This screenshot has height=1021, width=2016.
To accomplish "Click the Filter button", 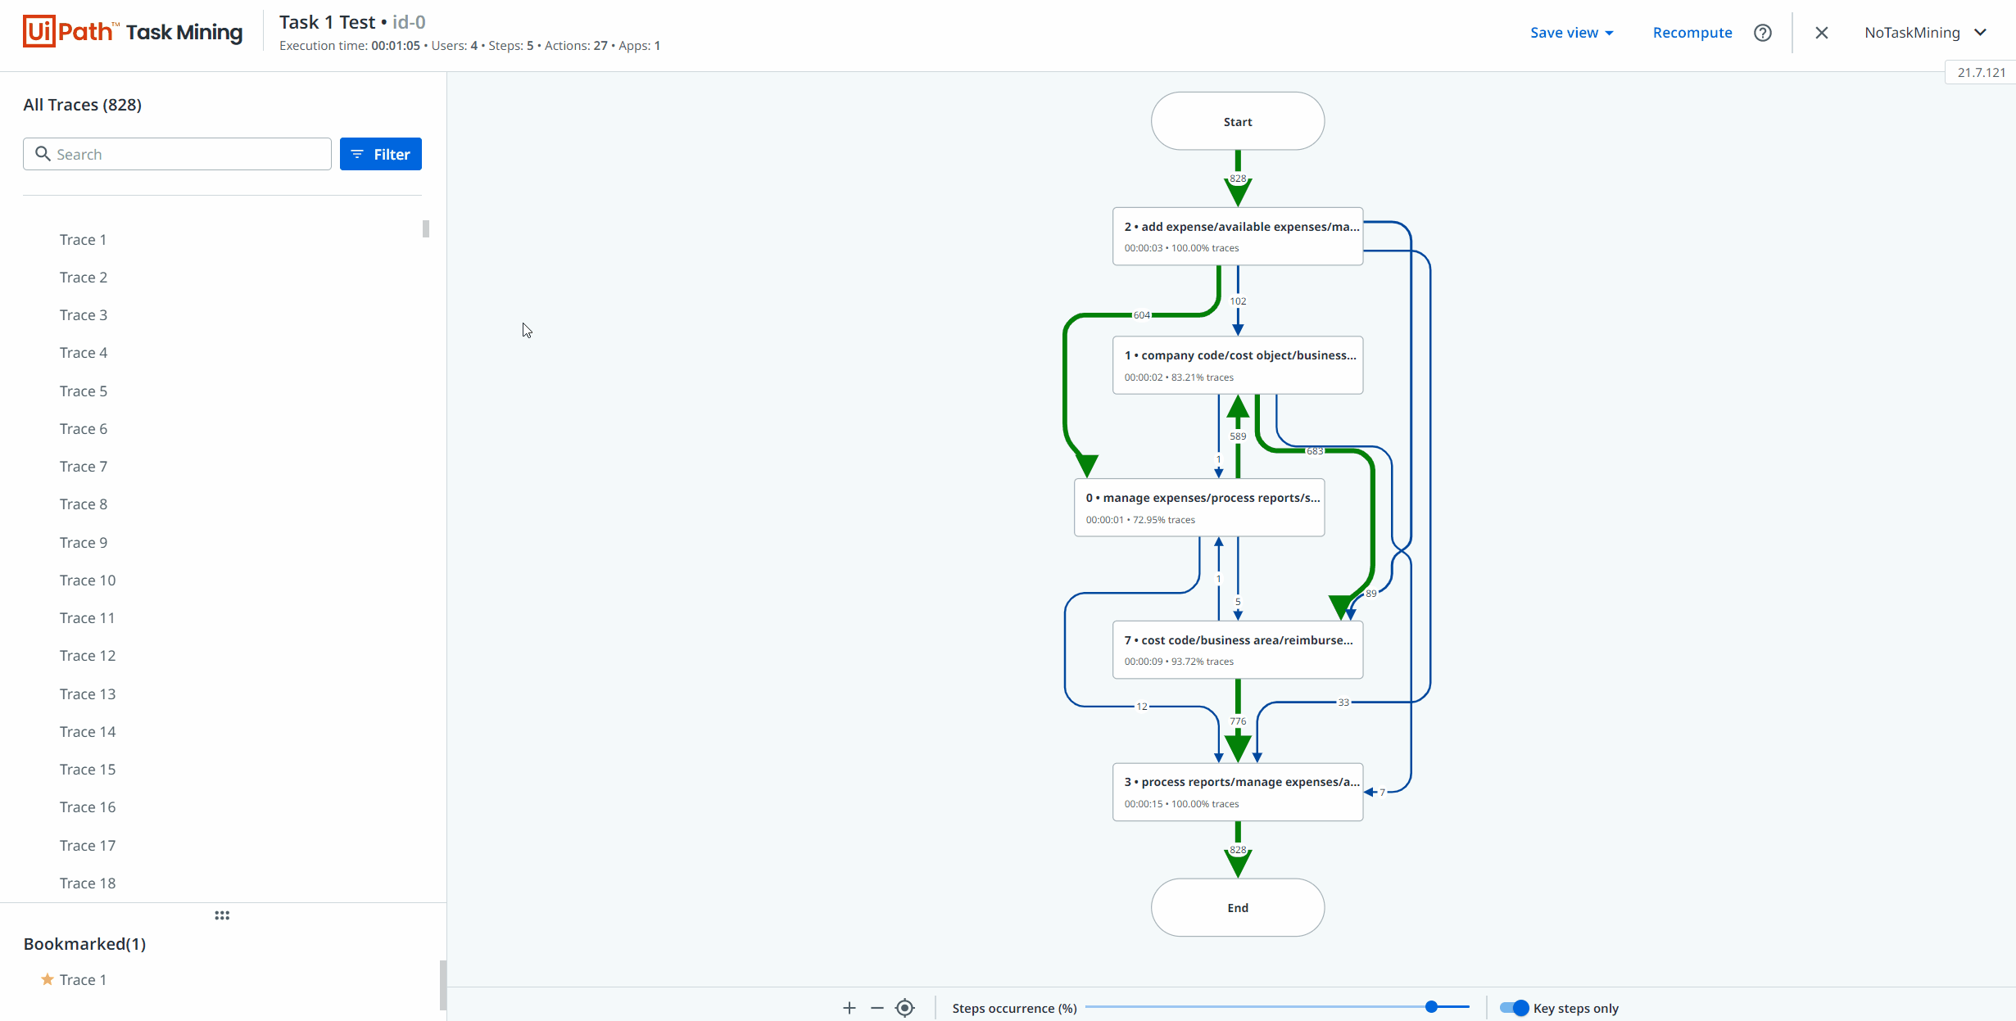I will pyautogui.click(x=381, y=154).
